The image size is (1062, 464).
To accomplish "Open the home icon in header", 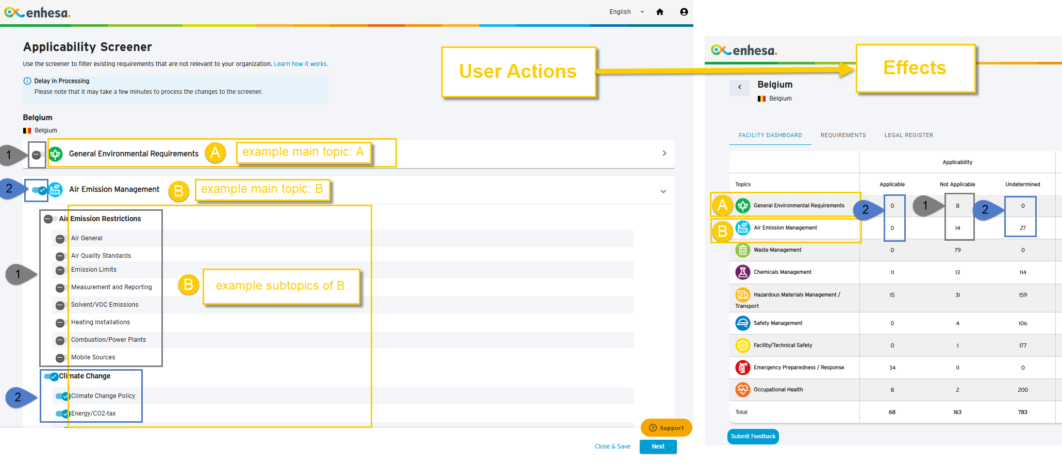I will 660,12.
